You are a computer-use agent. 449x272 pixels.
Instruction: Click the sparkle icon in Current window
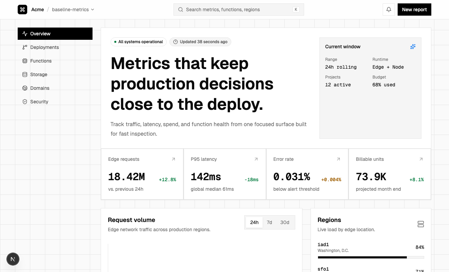point(413,47)
